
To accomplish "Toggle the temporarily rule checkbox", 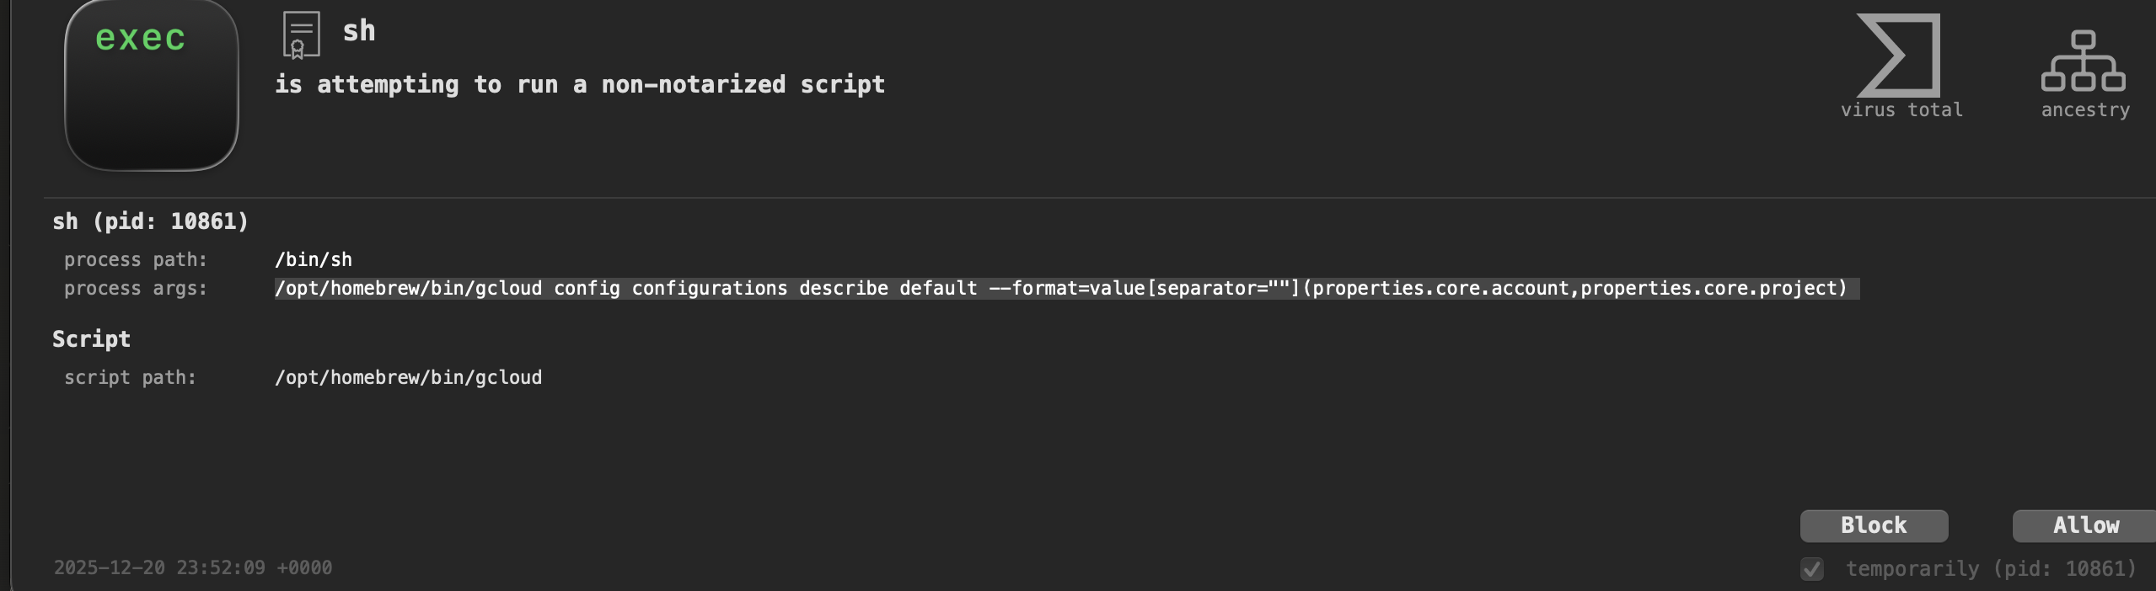I will pos(1812,569).
